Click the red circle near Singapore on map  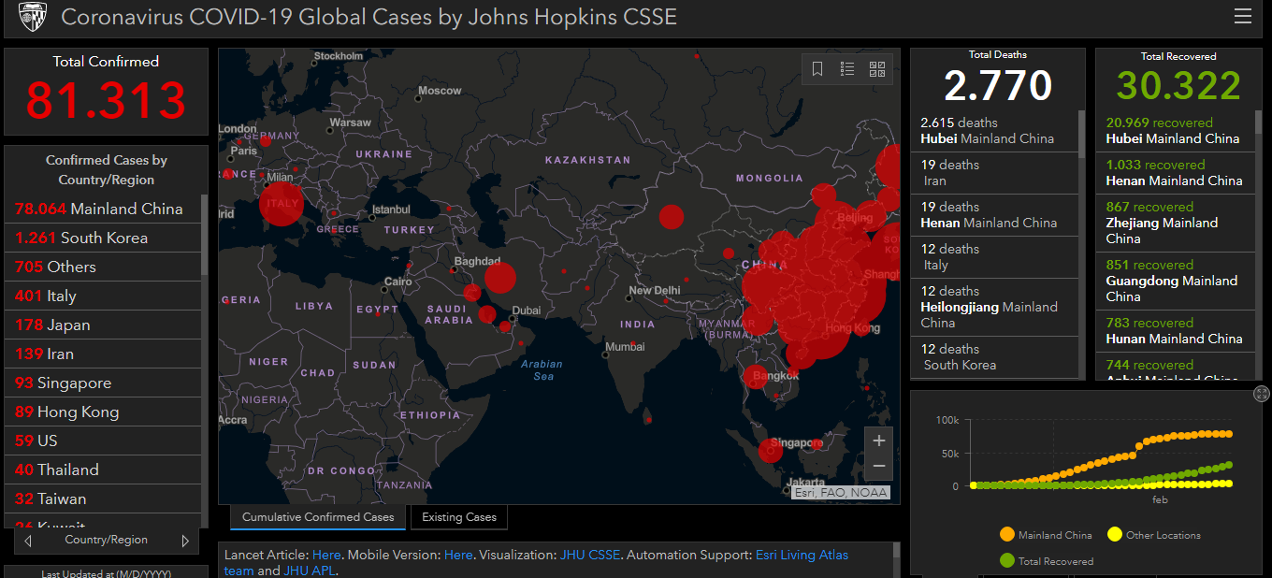(770, 451)
